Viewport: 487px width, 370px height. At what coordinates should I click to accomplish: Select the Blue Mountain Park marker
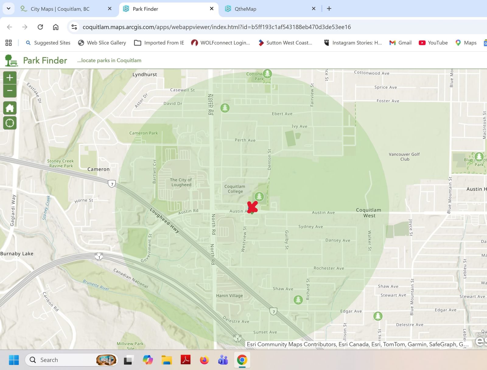pyautogui.click(x=479, y=157)
